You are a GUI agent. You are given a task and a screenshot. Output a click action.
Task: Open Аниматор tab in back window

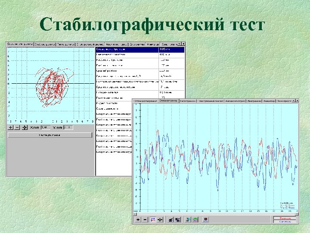[153, 44]
